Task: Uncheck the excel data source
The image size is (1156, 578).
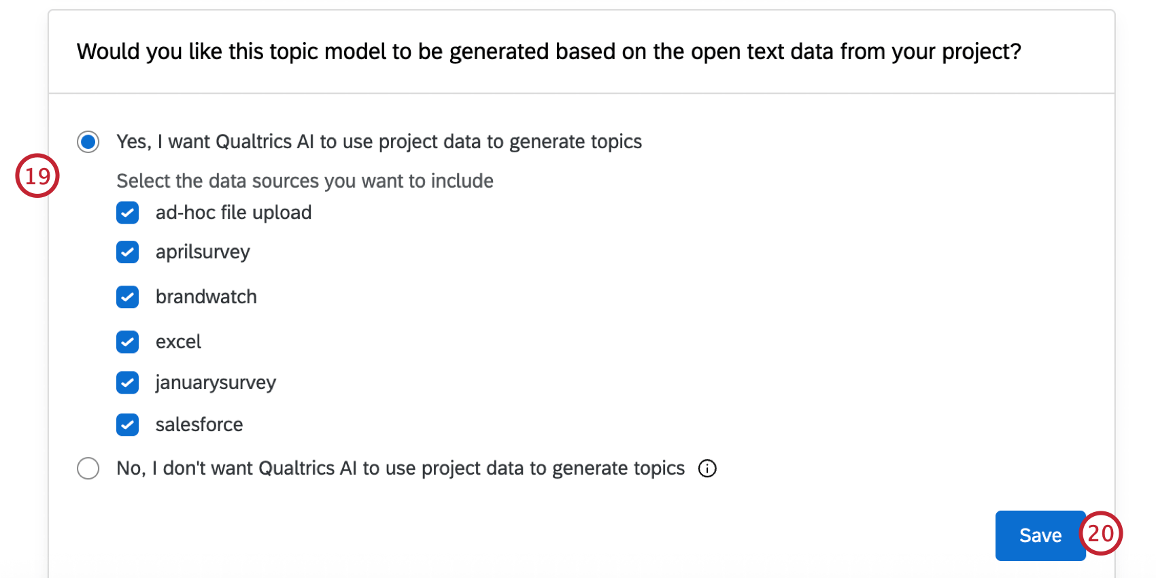Action: coord(127,342)
